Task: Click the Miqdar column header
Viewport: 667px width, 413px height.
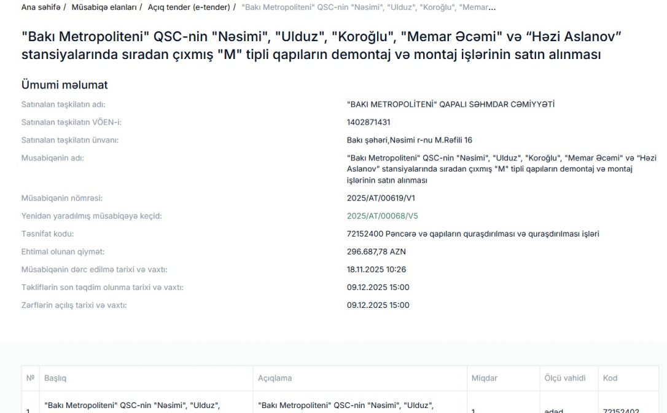Action: 484,379
